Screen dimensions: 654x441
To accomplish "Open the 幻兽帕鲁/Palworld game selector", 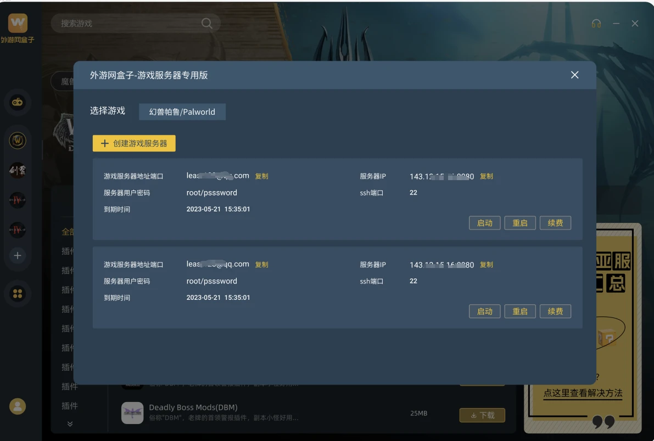I will point(182,112).
